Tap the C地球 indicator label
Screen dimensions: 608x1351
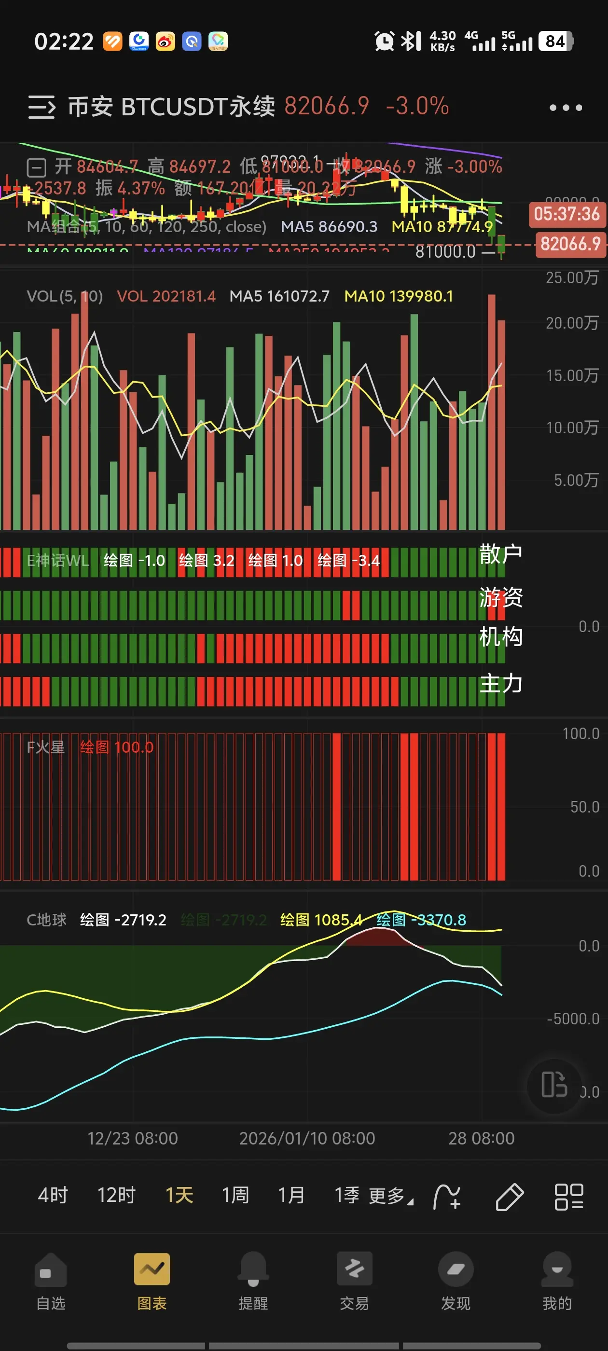pyautogui.click(x=47, y=920)
